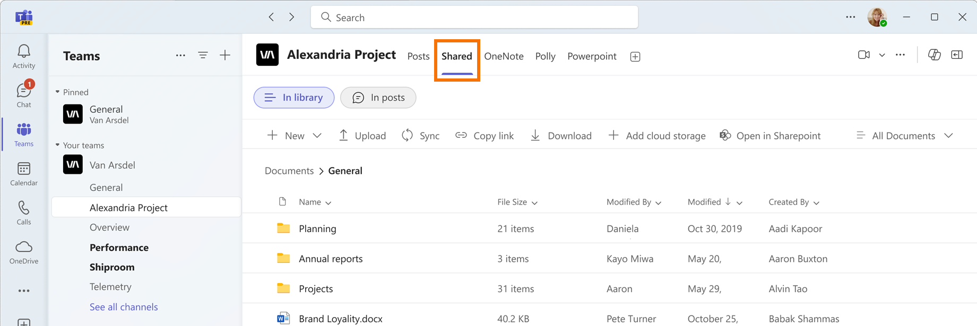Click the Alexandria Project channel logo
Viewport: 977px width, 326px height.
click(x=267, y=55)
